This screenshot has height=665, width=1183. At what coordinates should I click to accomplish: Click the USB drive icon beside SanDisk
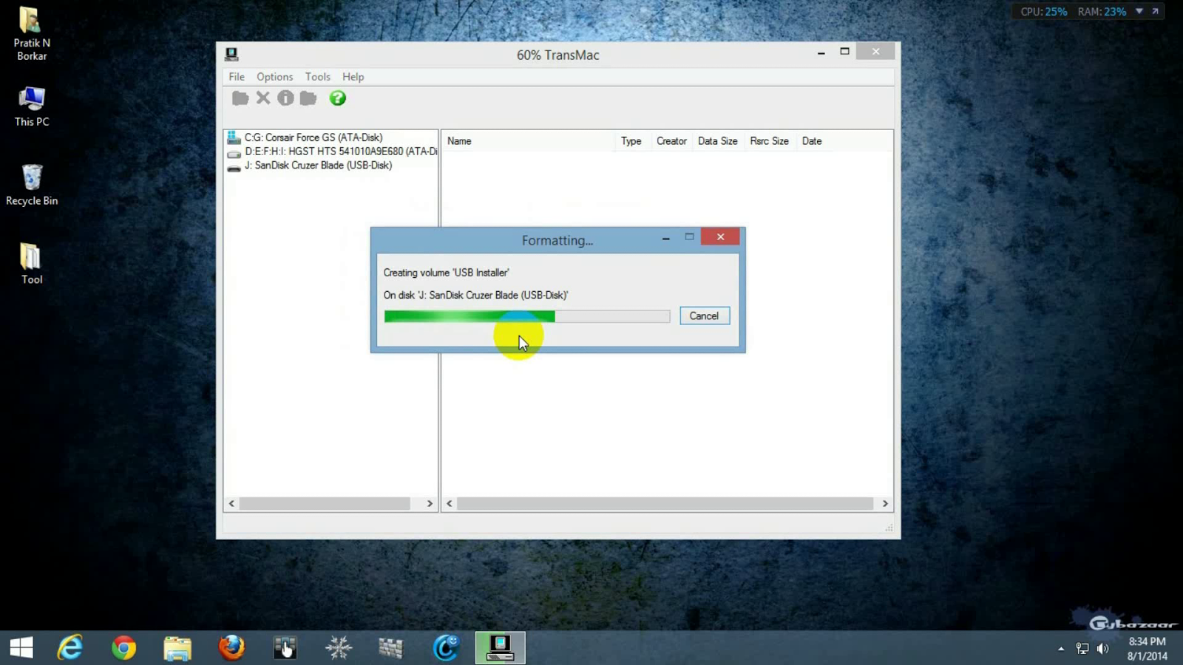click(x=234, y=167)
